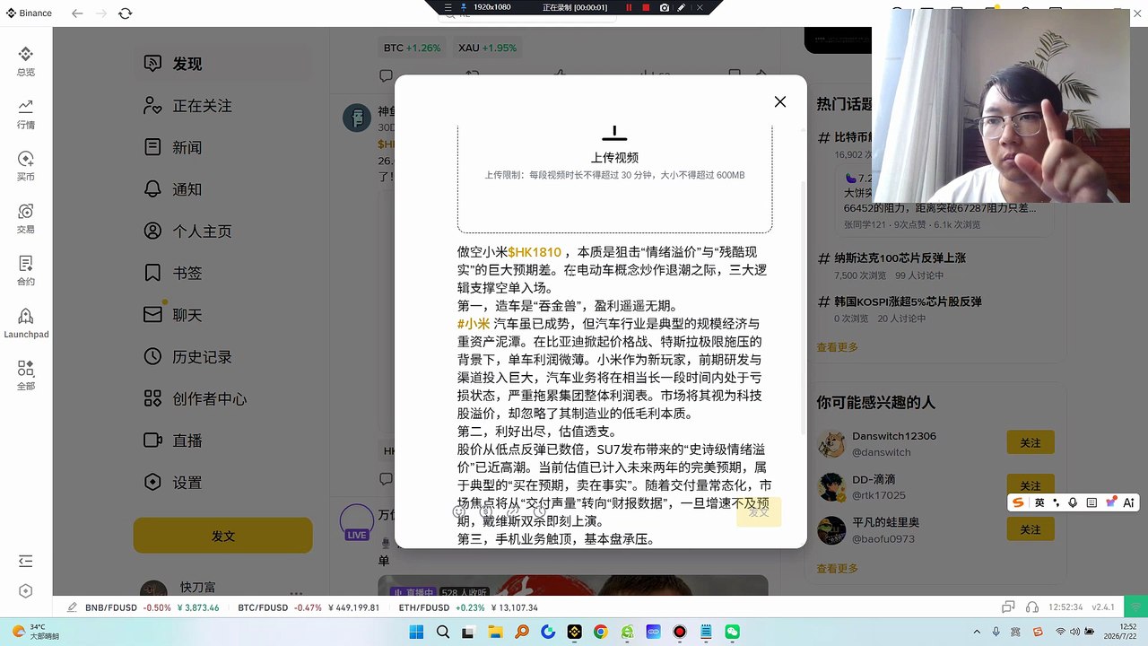Collapse the left sidebar with the arrow icon
Screen dimensions: 1148x646
tap(25, 561)
